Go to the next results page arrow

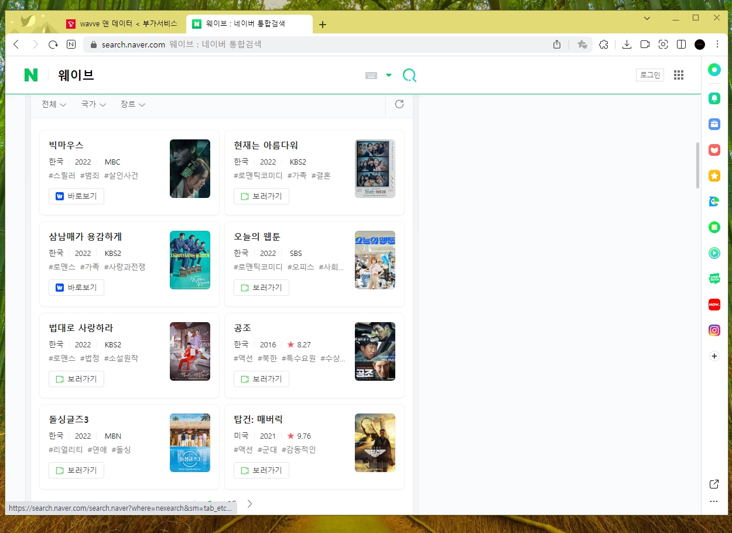coord(249,504)
